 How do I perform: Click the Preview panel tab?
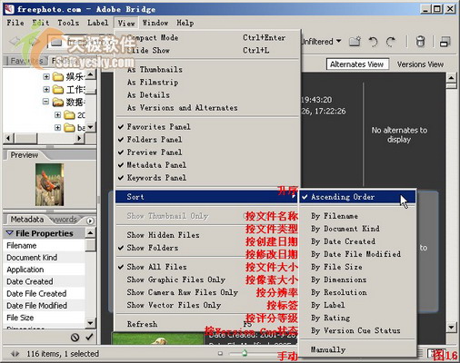[25, 155]
